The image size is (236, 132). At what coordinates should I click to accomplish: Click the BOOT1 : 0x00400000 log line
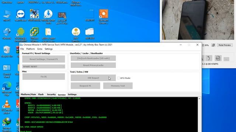tap(45, 105)
